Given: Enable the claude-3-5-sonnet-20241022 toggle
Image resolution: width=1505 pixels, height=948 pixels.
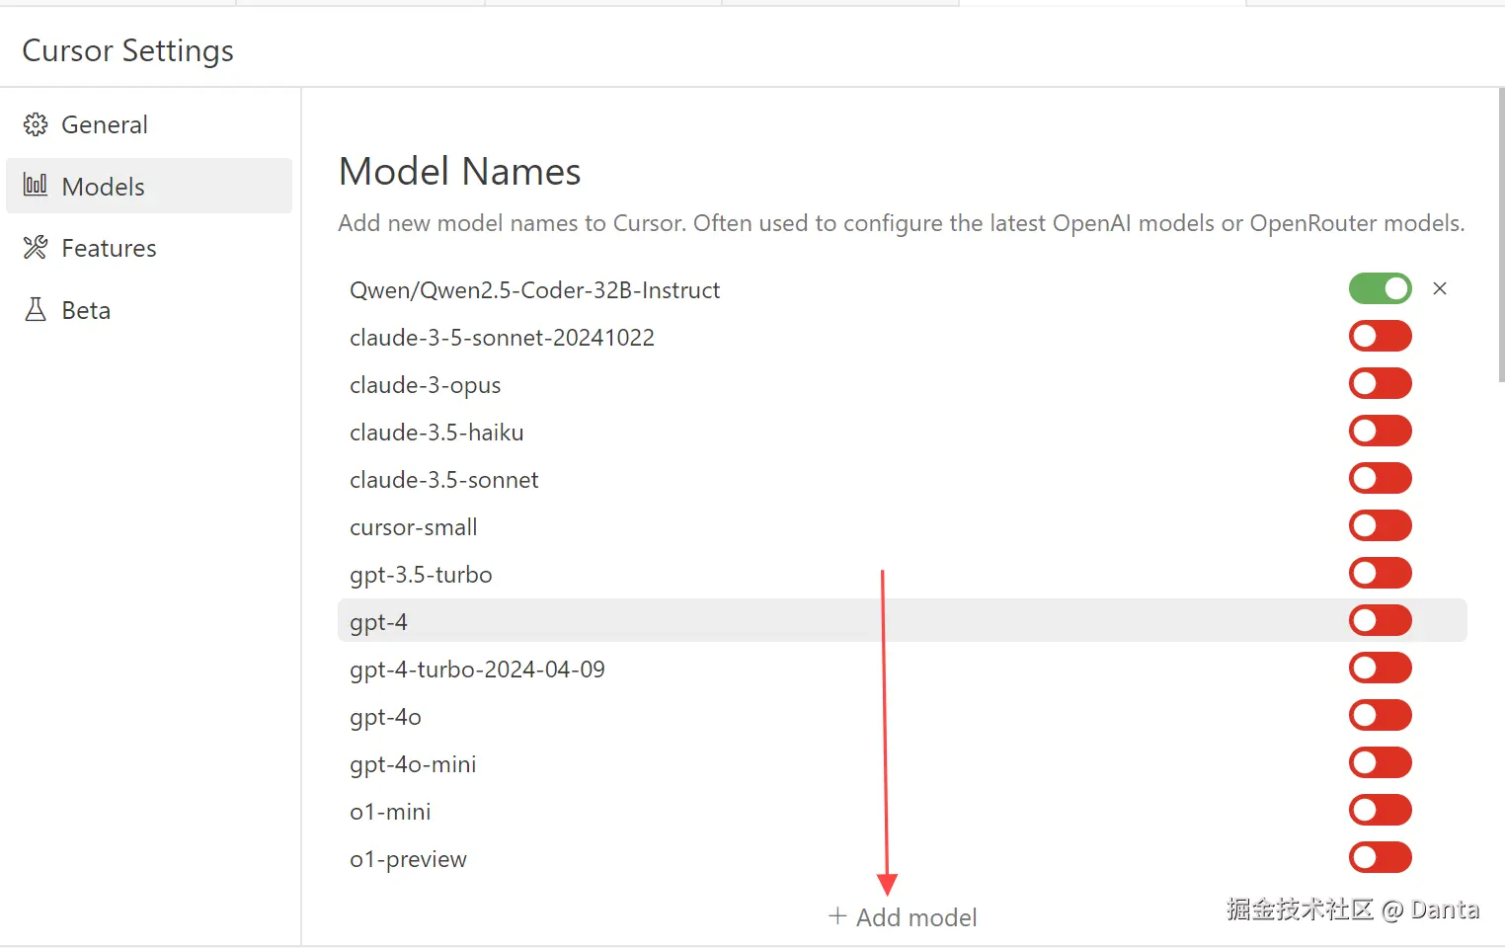Looking at the screenshot, I should [x=1380, y=336].
